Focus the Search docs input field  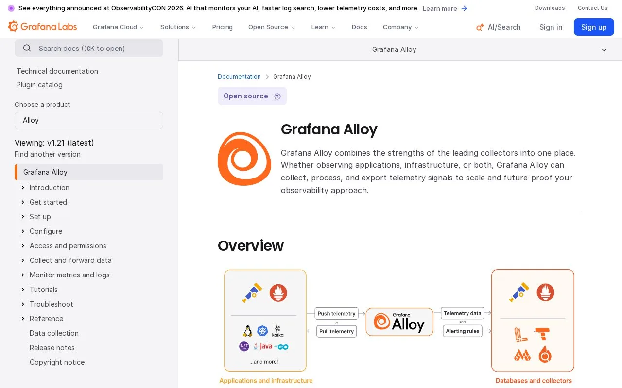89,48
